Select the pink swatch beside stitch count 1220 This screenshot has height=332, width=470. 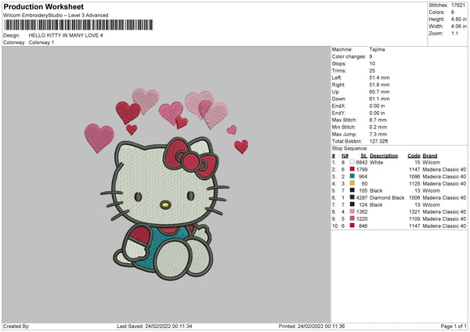click(x=352, y=218)
